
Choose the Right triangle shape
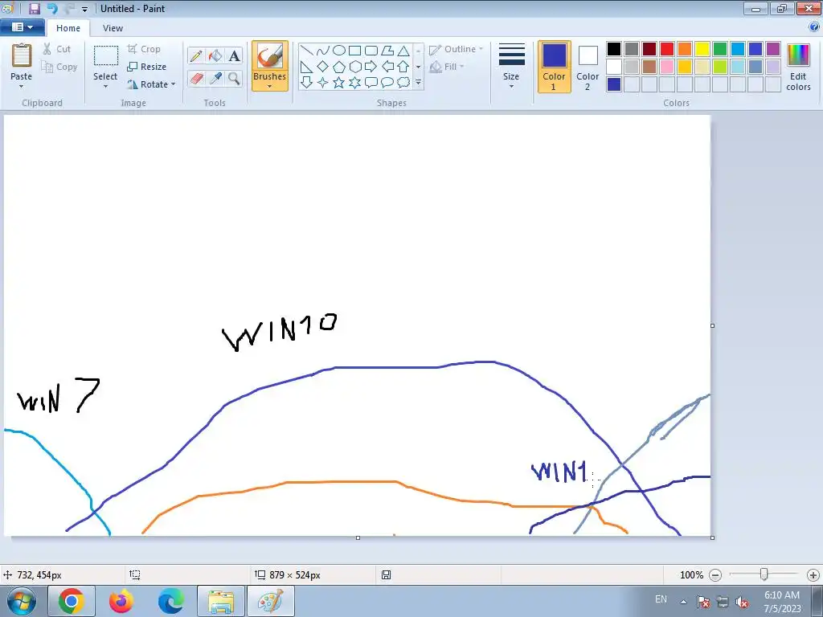point(306,67)
